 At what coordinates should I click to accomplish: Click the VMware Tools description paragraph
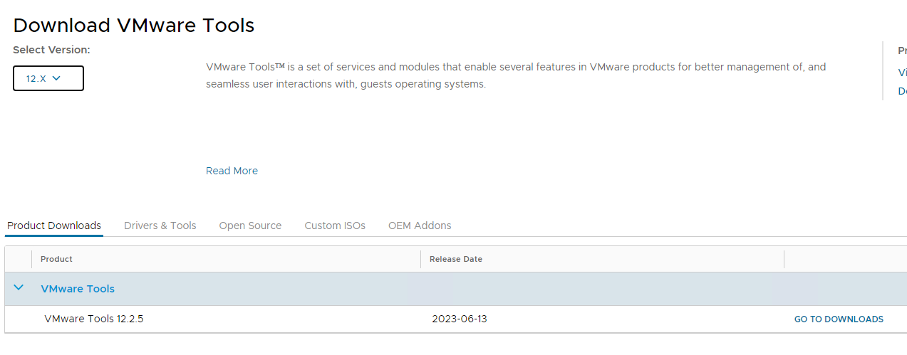coord(516,75)
